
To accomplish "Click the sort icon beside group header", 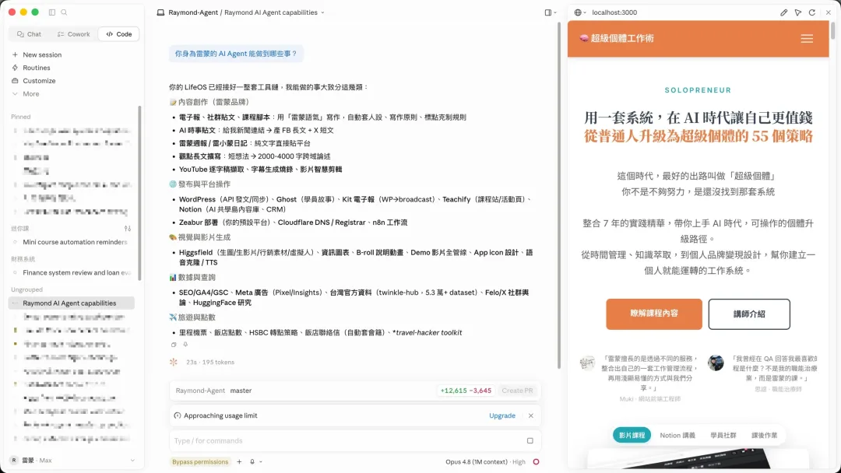I will (x=128, y=228).
